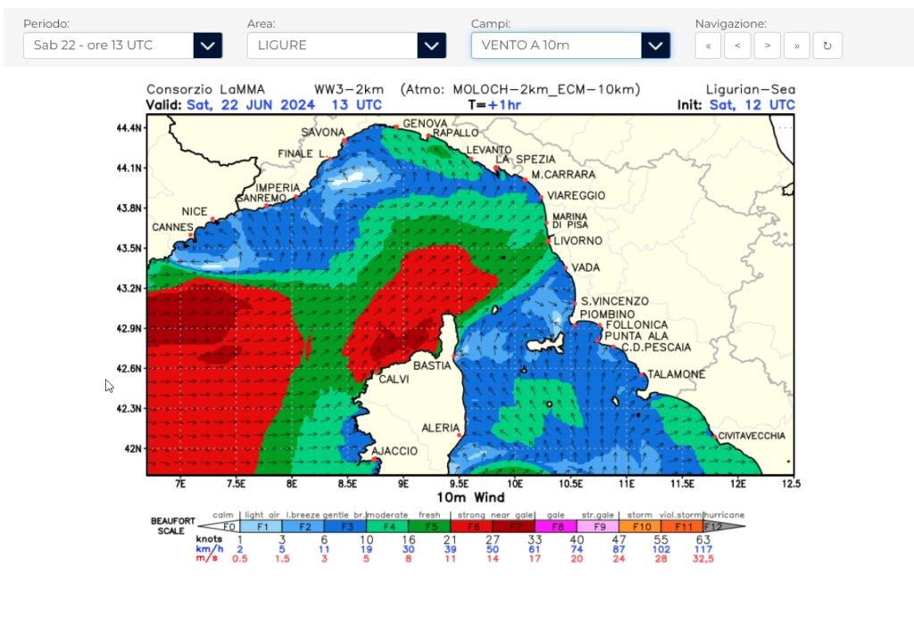
Task: Click the VIAREGGIO label on the map
Action: pyautogui.click(x=576, y=195)
